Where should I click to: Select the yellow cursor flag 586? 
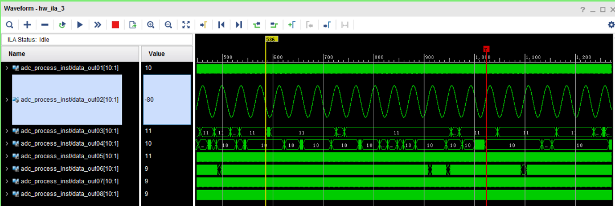[x=272, y=39]
